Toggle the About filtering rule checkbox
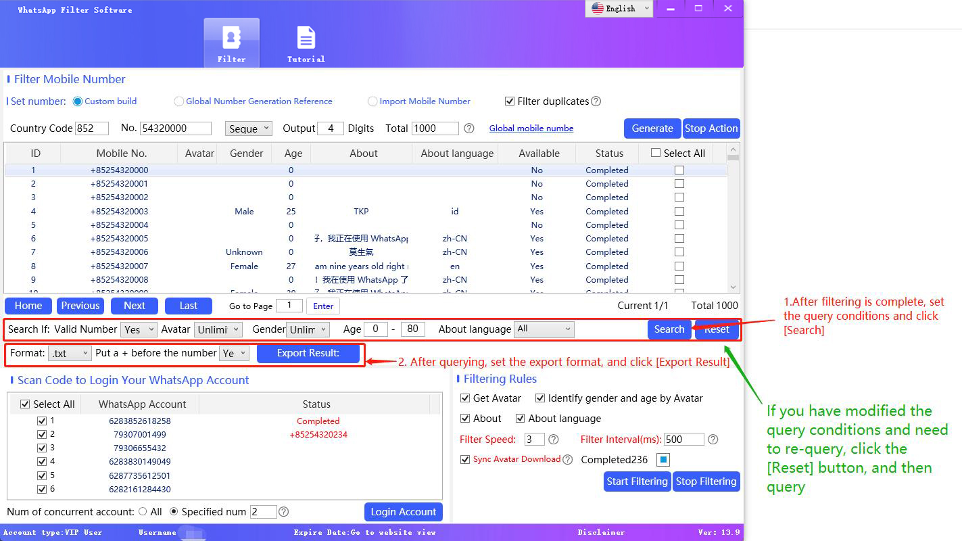 click(465, 419)
